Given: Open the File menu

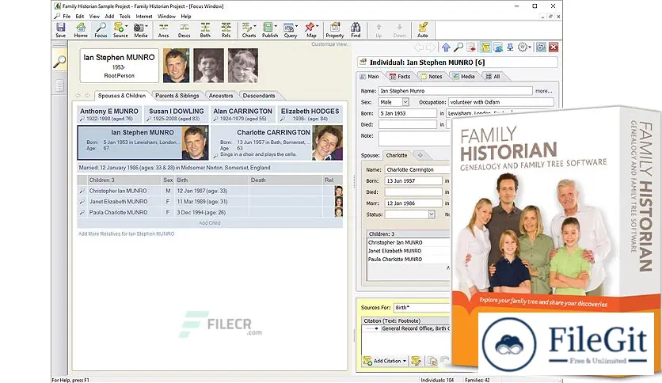Looking at the screenshot, I should pyautogui.click(x=67, y=16).
